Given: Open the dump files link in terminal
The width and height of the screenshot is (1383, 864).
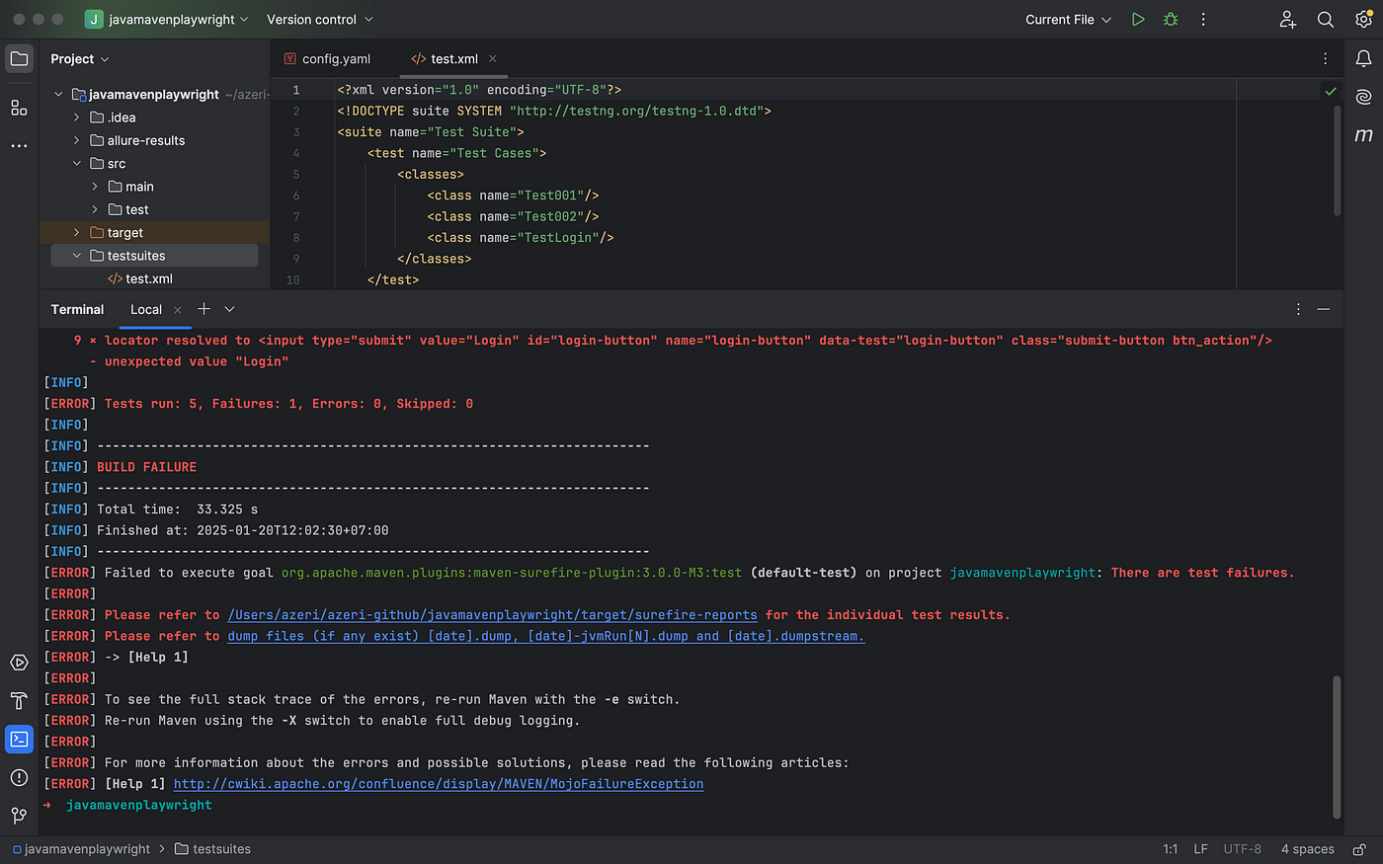Looking at the screenshot, I should [x=546, y=636].
